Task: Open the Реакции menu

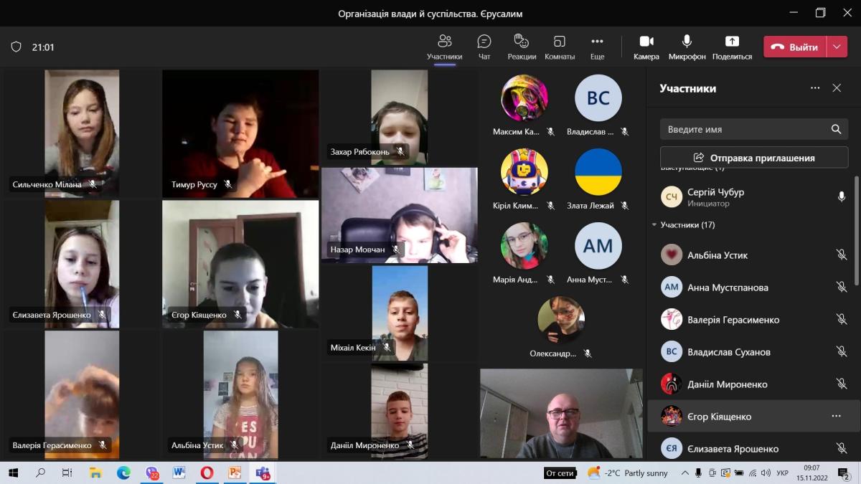Action: (x=522, y=47)
